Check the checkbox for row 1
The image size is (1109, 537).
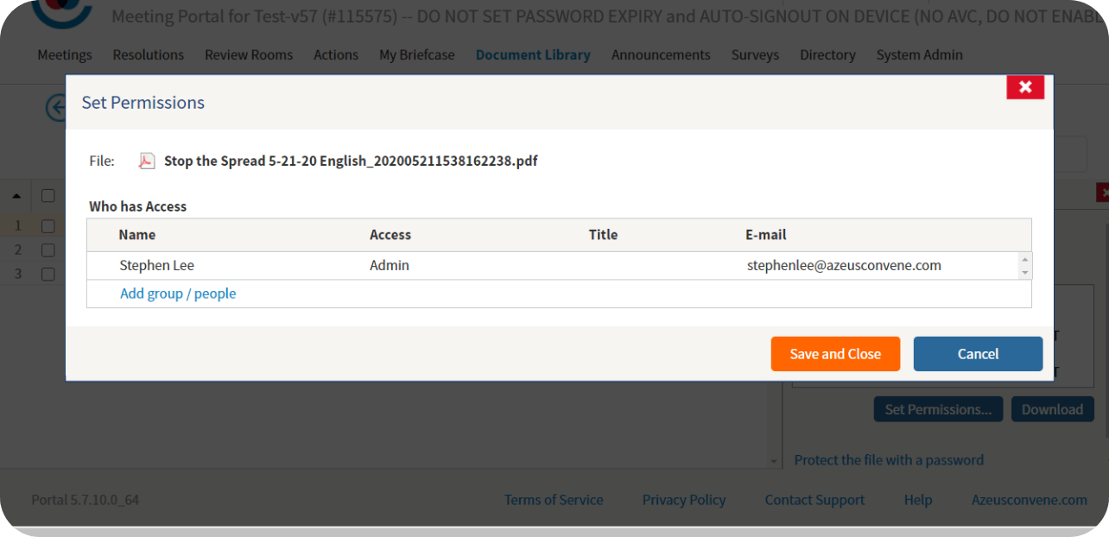pyautogui.click(x=48, y=226)
